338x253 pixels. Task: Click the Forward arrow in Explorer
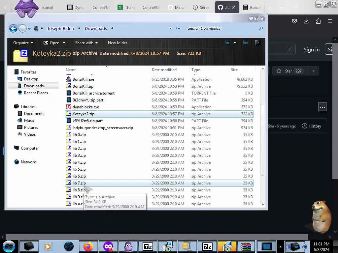point(22,28)
